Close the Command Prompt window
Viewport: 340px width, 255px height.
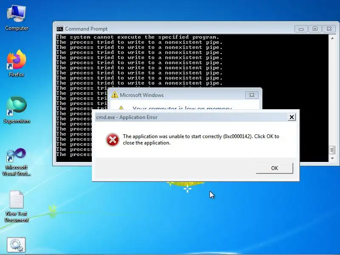point(329,29)
